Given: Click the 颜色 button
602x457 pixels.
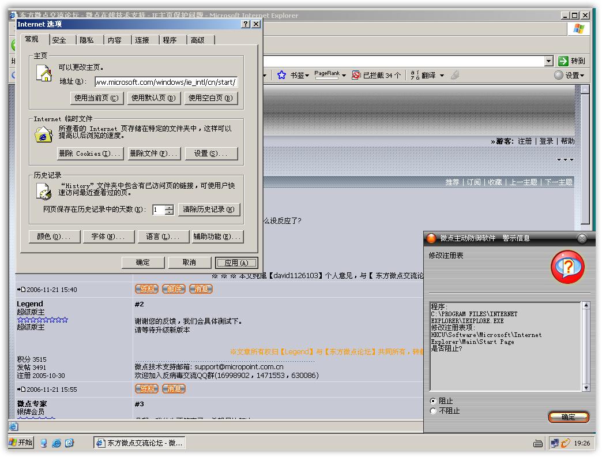Looking at the screenshot, I should tap(55, 237).
